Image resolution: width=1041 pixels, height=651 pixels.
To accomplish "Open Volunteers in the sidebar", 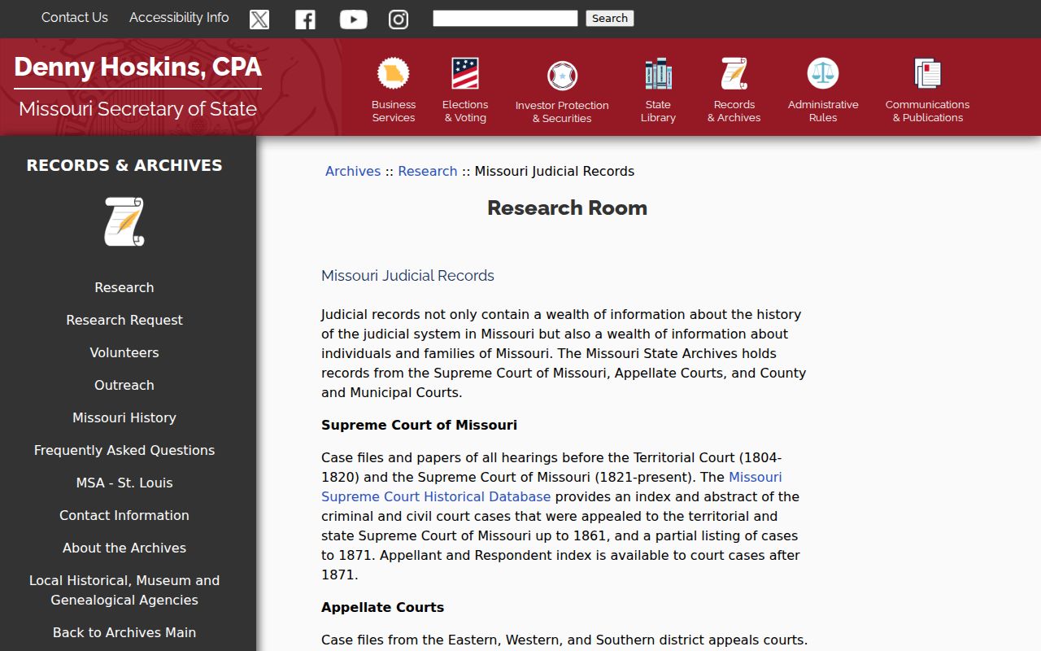I will click(124, 352).
